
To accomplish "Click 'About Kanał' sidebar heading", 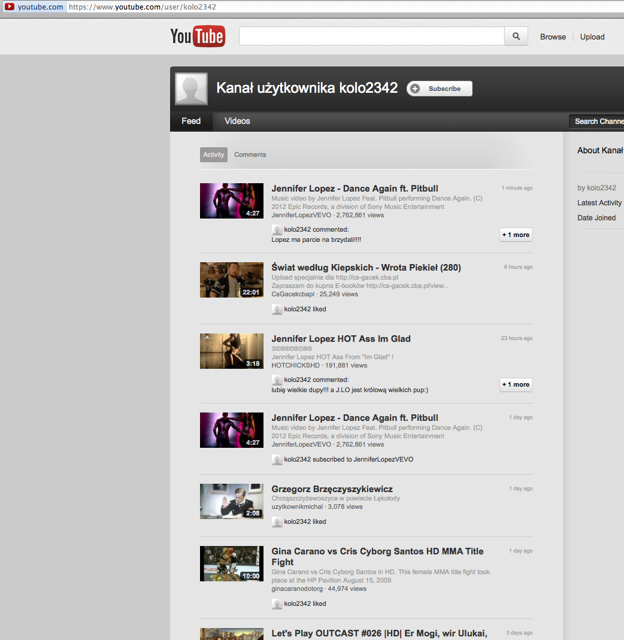I will (600, 151).
